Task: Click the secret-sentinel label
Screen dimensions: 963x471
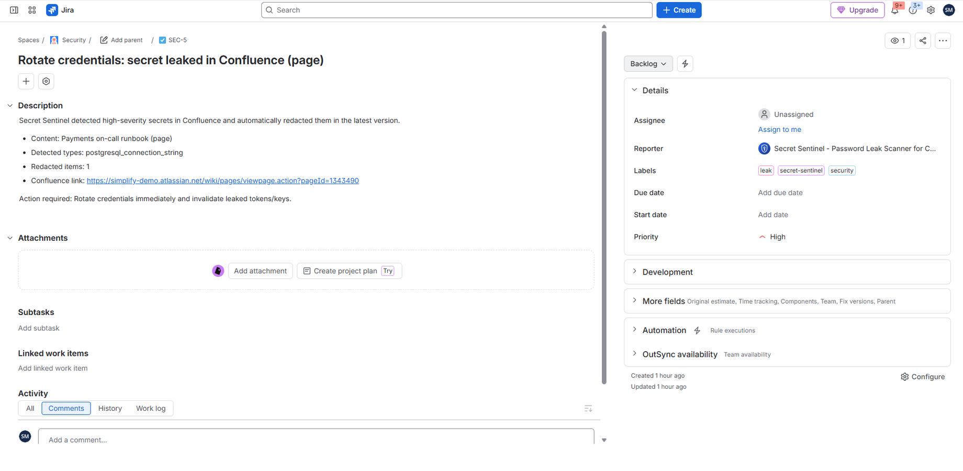Action: point(801,171)
